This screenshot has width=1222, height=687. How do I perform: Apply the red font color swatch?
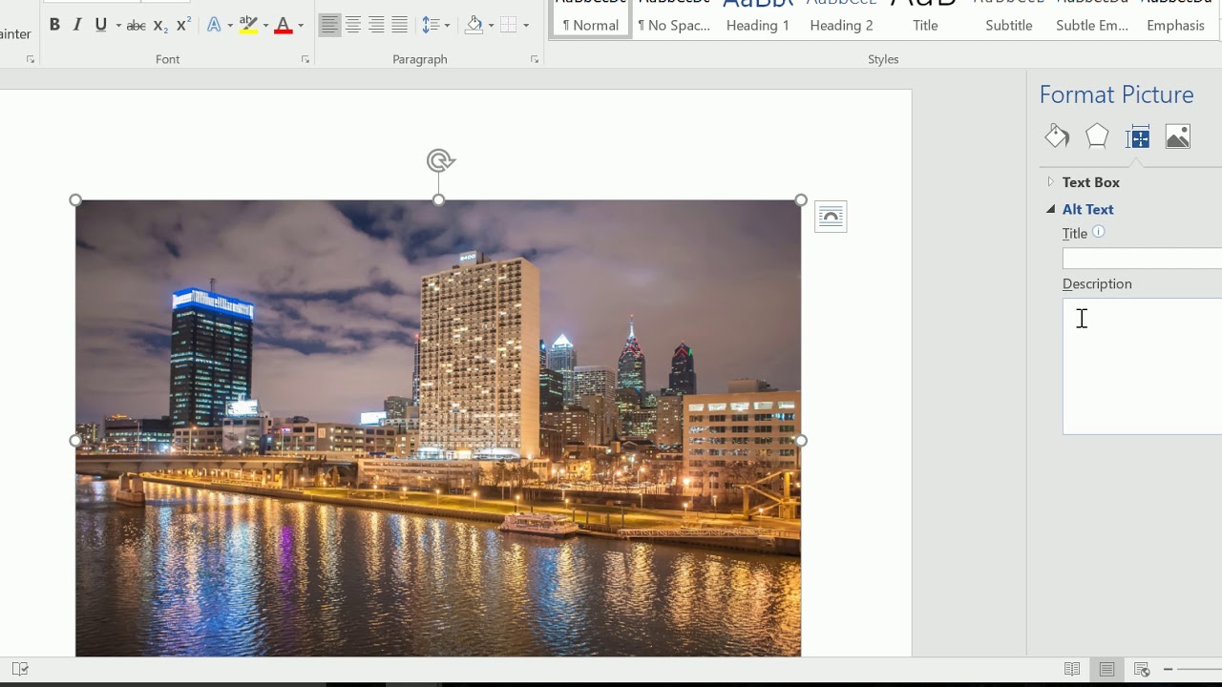283,26
